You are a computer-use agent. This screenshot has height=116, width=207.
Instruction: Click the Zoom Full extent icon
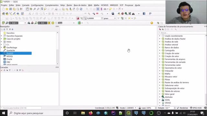42,9
